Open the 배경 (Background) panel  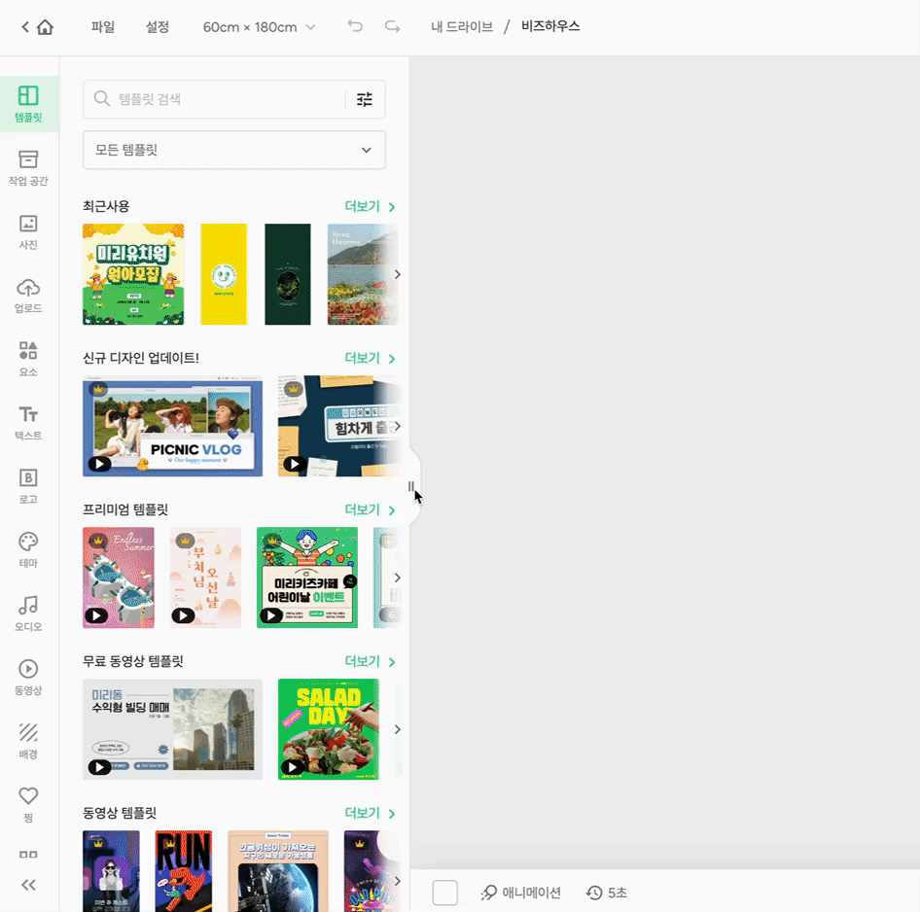[x=28, y=739]
